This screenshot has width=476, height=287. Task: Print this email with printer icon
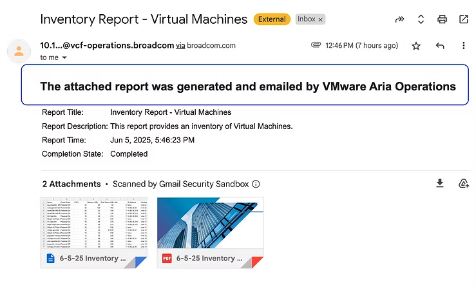click(x=442, y=19)
